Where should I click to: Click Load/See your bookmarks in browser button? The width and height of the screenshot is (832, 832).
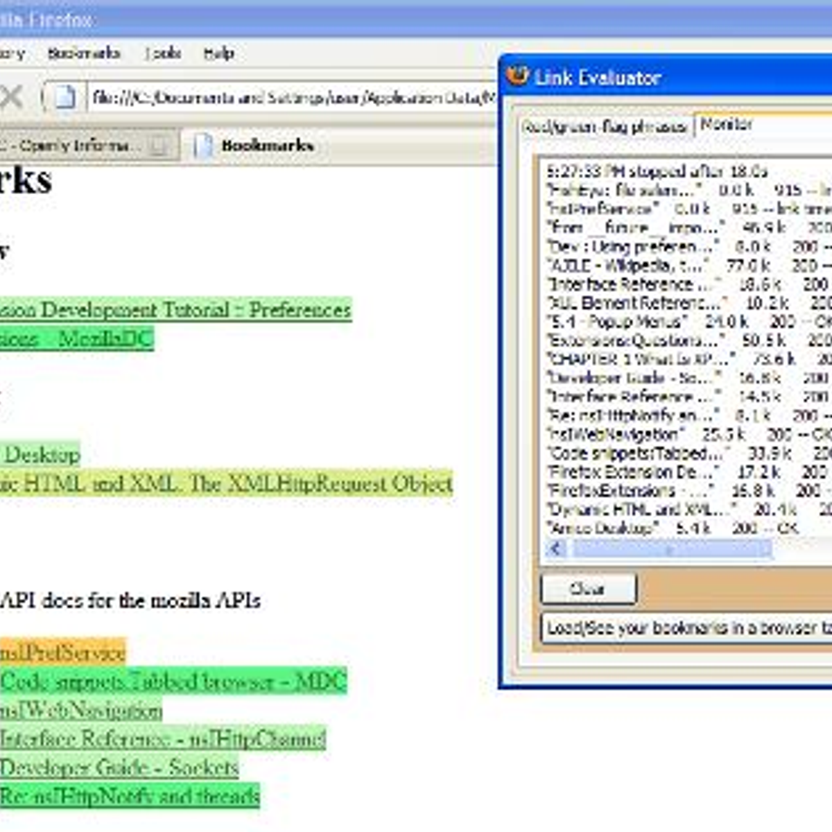[x=687, y=628]
